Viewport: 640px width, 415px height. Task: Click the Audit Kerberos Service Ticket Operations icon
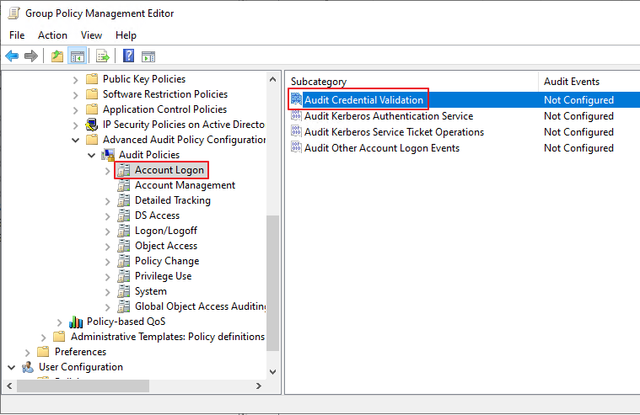(x=296, y=131)
